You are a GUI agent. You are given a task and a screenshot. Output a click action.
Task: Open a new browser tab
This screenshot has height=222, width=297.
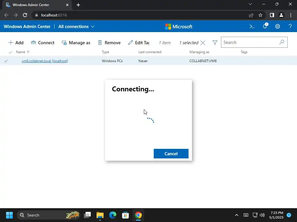78,5
